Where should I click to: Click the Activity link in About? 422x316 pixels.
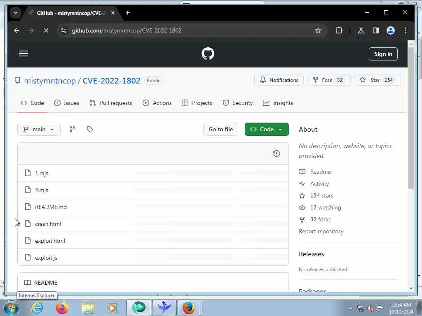pyautogui.click(x=314, y=184)
